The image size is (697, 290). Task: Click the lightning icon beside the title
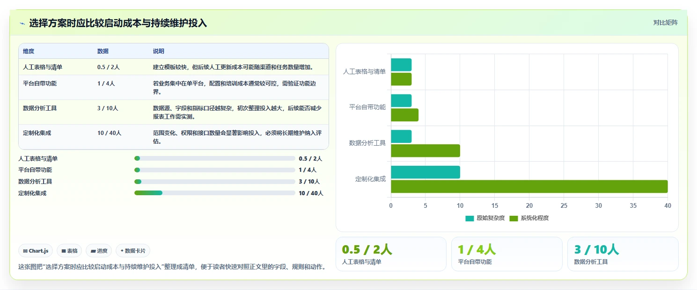tap(22, 23)
